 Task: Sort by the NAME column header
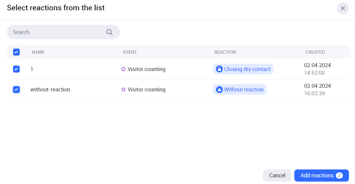[38, 52]
